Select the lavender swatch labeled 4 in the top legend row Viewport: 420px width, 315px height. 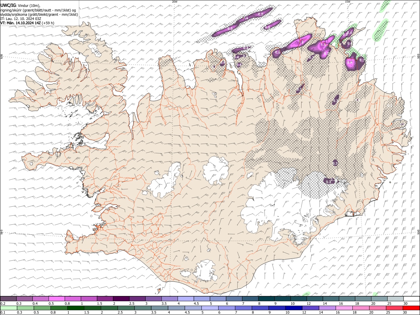[186, 299]
